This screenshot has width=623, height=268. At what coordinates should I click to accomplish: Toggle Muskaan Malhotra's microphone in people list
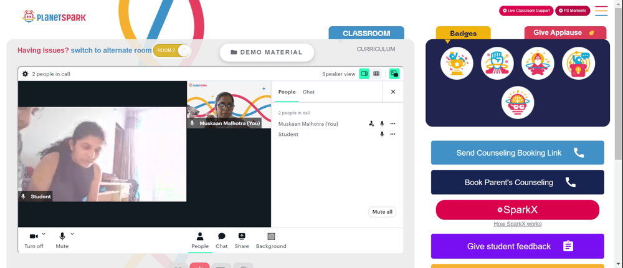382,123
